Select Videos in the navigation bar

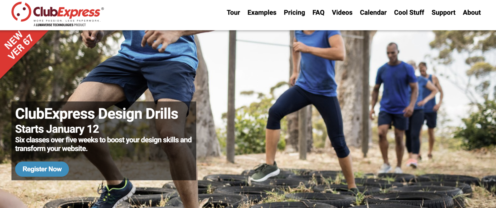pyautogui.click(x=342, y=12)
